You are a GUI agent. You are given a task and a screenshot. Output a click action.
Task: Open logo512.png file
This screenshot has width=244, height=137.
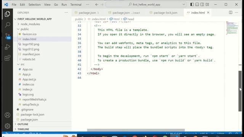click(30, 49)
